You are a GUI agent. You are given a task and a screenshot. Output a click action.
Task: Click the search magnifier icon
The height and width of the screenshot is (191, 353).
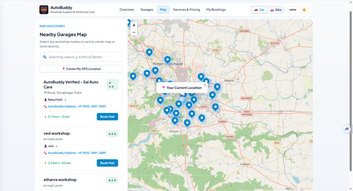45,57
